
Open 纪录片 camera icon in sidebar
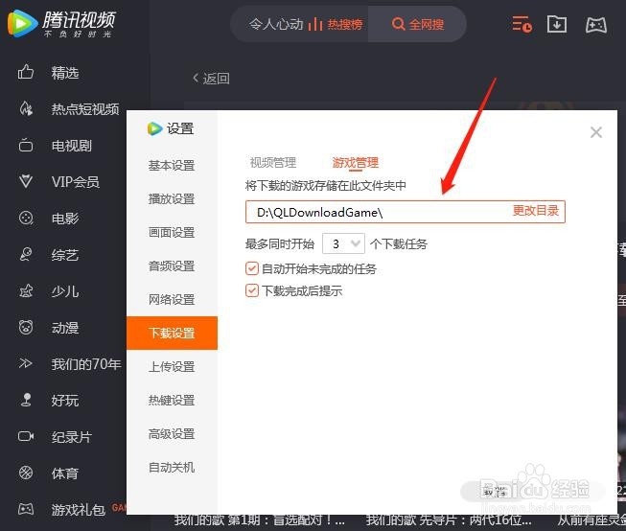pos(26,436)
